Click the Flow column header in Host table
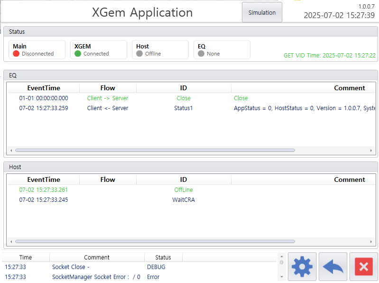The width and height of the screenshot is (379, 283). 108,179
